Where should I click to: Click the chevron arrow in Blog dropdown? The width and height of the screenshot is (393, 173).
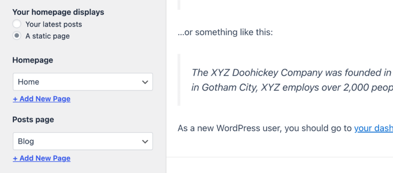145,142
